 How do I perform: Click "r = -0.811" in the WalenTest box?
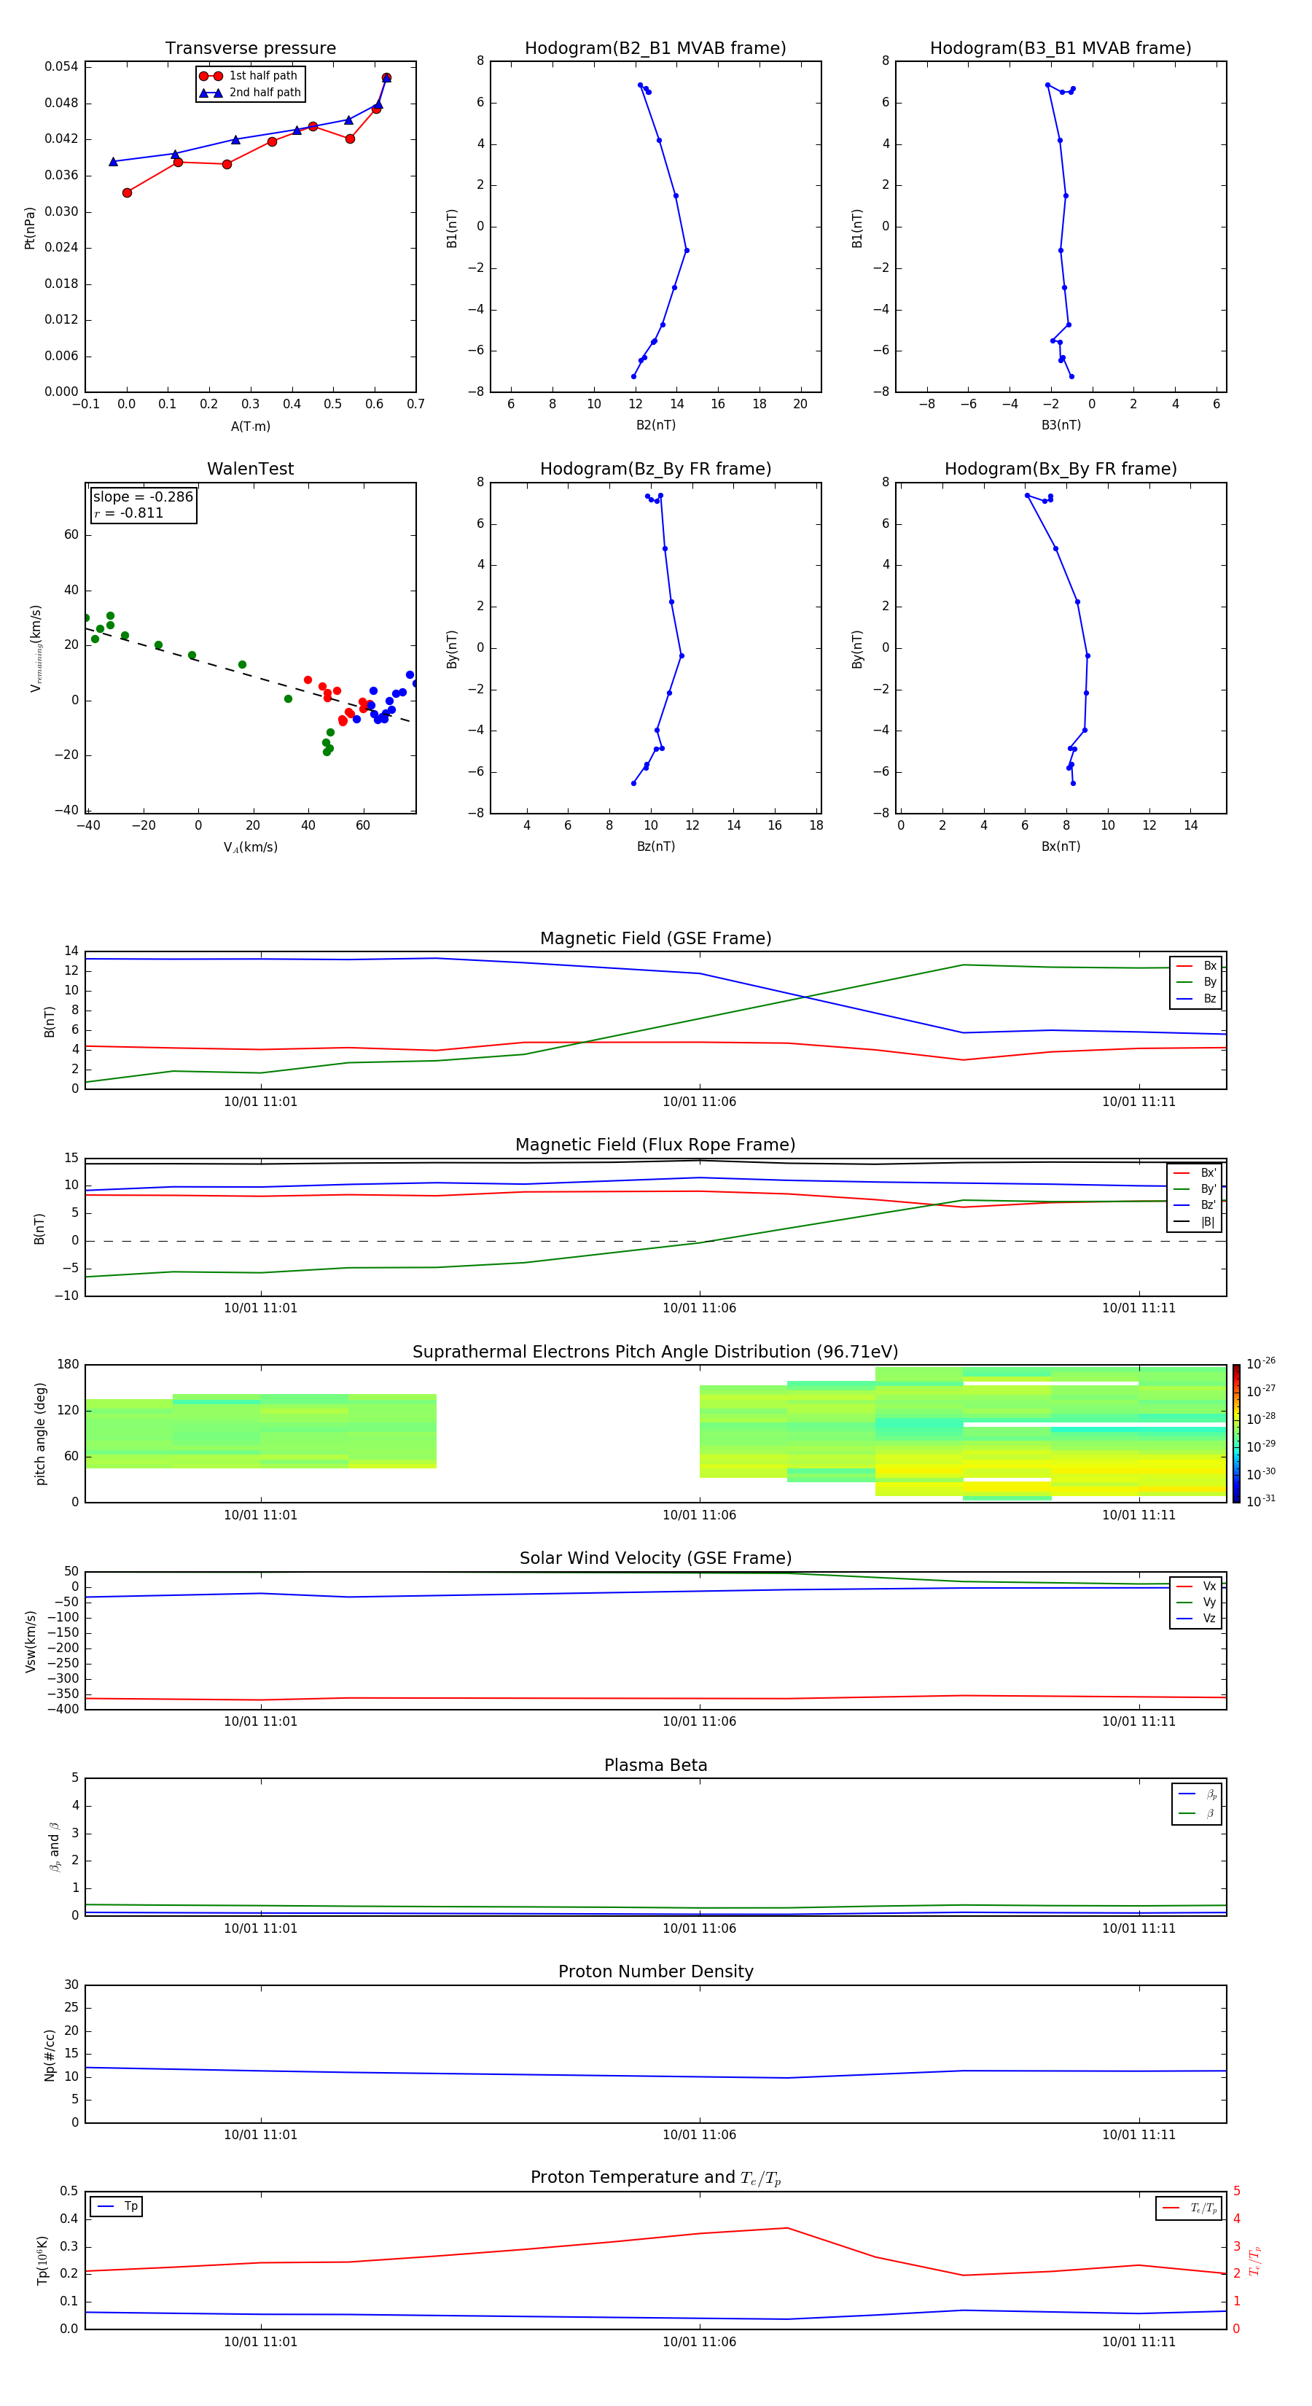(129, 513)
